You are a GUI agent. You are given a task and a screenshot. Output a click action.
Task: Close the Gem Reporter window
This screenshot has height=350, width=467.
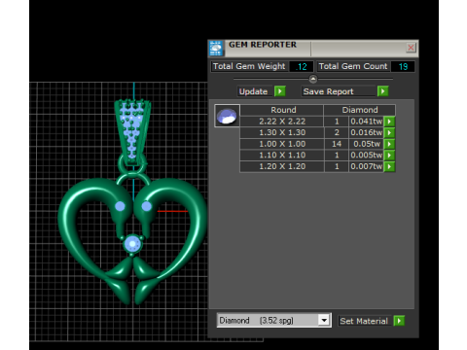click(411, 48)
